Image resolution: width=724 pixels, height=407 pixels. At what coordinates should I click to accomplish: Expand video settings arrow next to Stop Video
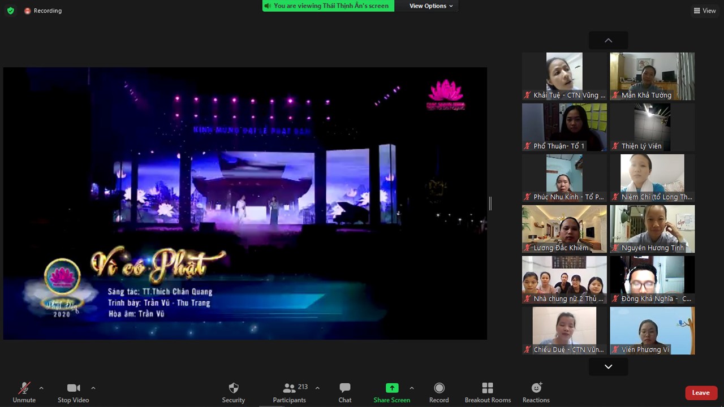point(93,388)
